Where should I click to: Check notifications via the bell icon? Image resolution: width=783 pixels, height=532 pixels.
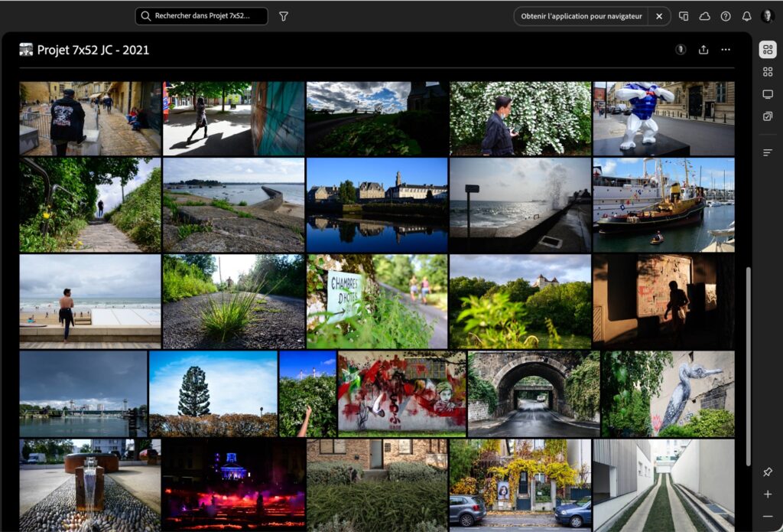click(746, 16)
